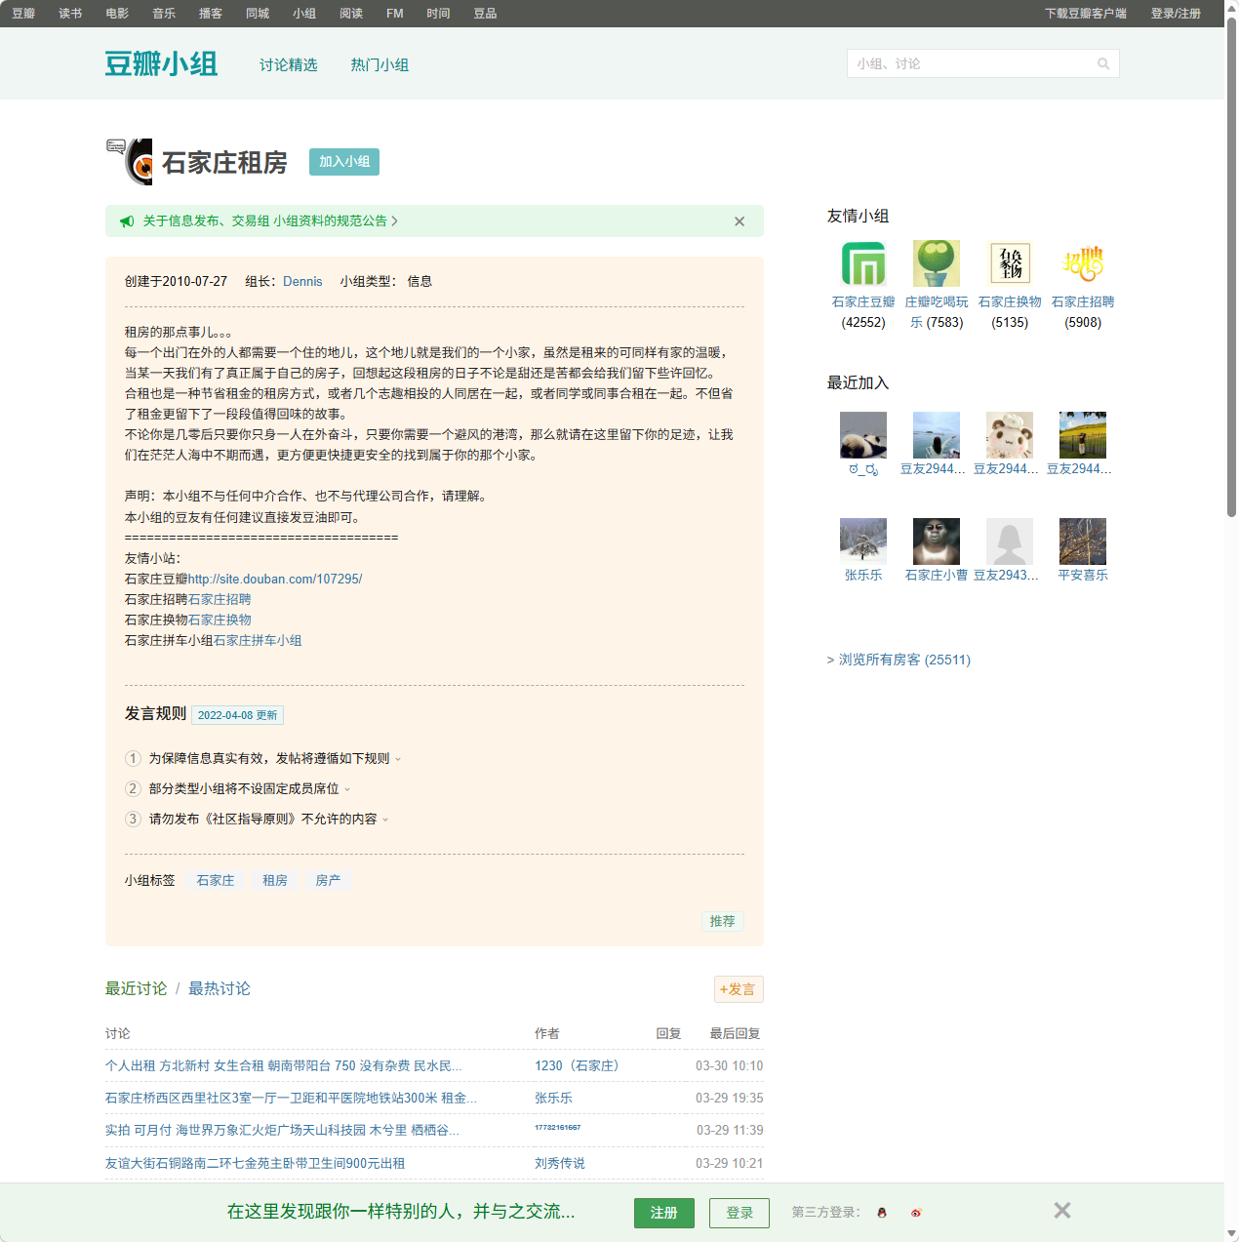Screen dimensions: 1239x1242
Task: Select Weibo third-party login icon
Action: point(916,1213)
